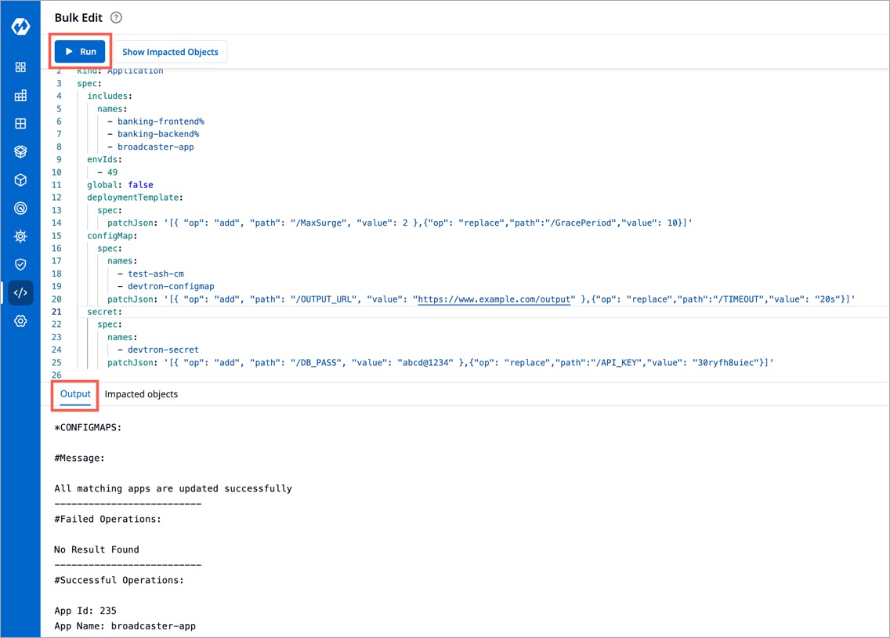Click the Show Impacted Objects button

(170, 52)
